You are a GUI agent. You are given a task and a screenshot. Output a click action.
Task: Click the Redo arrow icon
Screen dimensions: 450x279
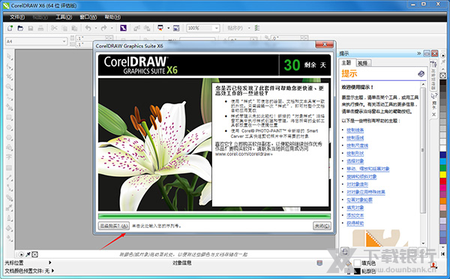pyautogui.click(x=103, y=28)
